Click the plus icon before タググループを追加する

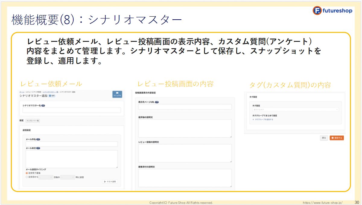(253, 119)
